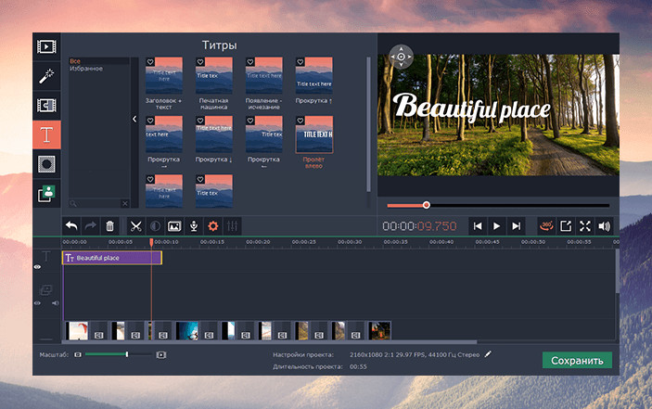The height and width of the screenshot is (409, 652).
Task: Select the 'Все' category
Action: pyautogui.click(x=99, y=60)
